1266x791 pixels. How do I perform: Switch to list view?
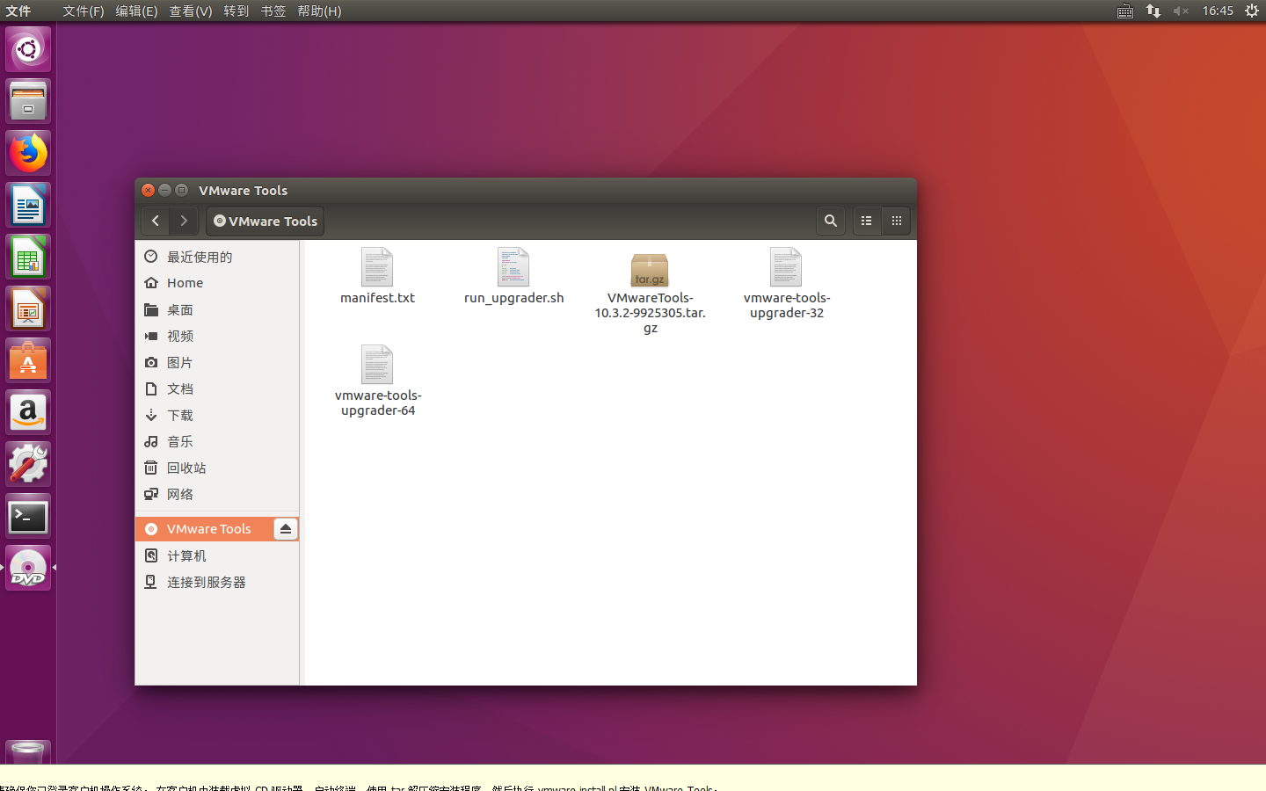point(867,221)
